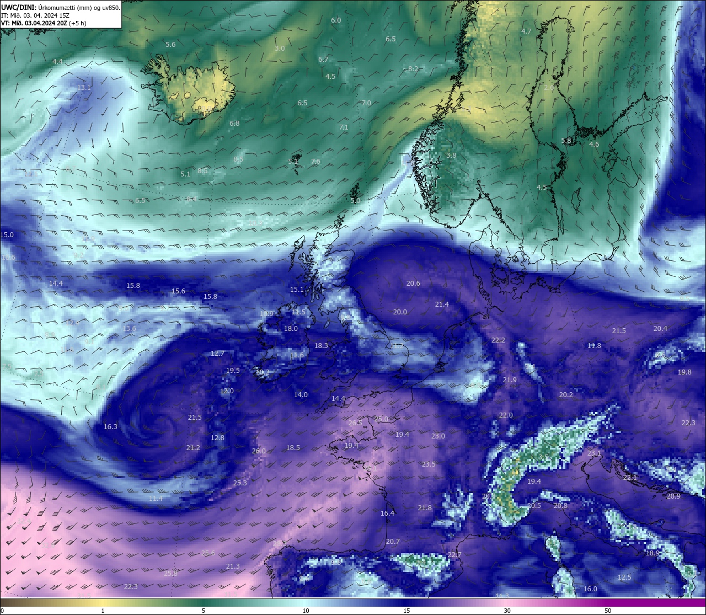Click the map value 16.4 over the Bay of Biscay
The width and height of the screenshot is (706, 615).
387,513
